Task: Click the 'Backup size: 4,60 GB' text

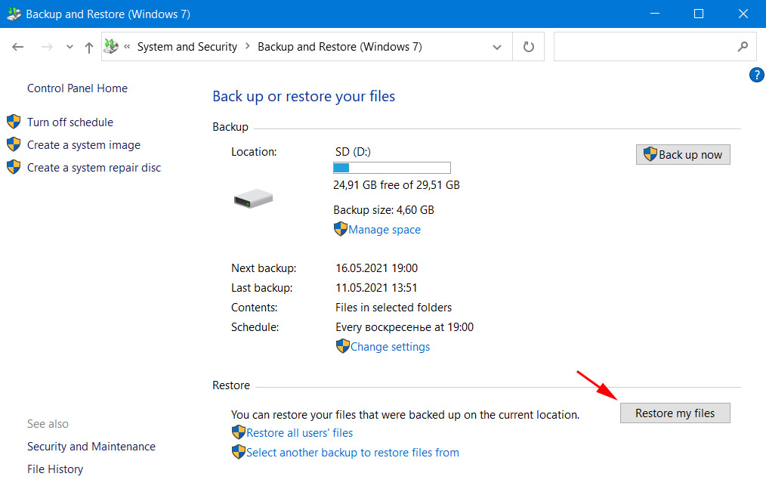Action: tap(384, 210)
